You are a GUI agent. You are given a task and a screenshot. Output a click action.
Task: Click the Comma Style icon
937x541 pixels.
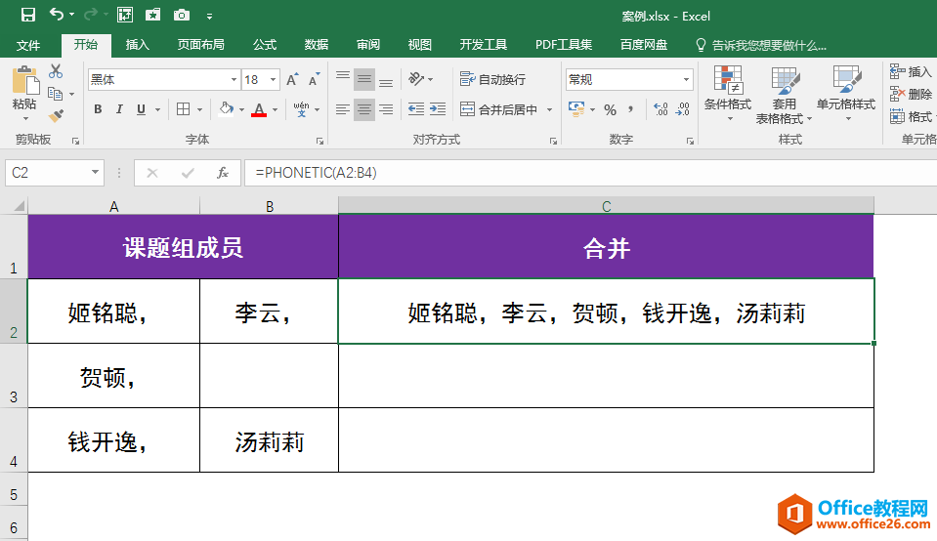coord(631,109)
